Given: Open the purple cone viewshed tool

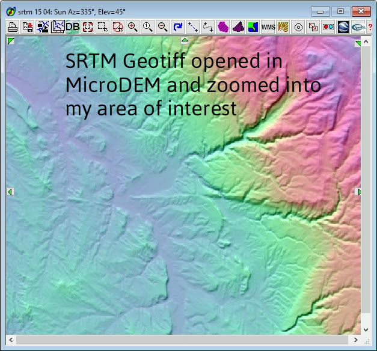Looking at the screenshot, I should click(x=238, y=27).
